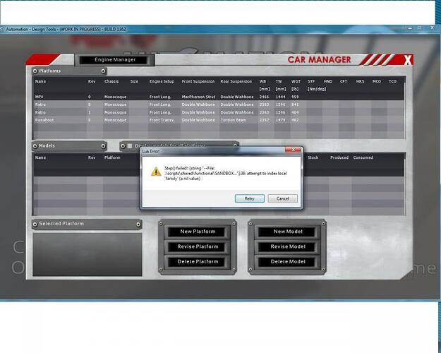441x353 pixels.
Task: Toggle the display models checkbox
Action: 129,146
